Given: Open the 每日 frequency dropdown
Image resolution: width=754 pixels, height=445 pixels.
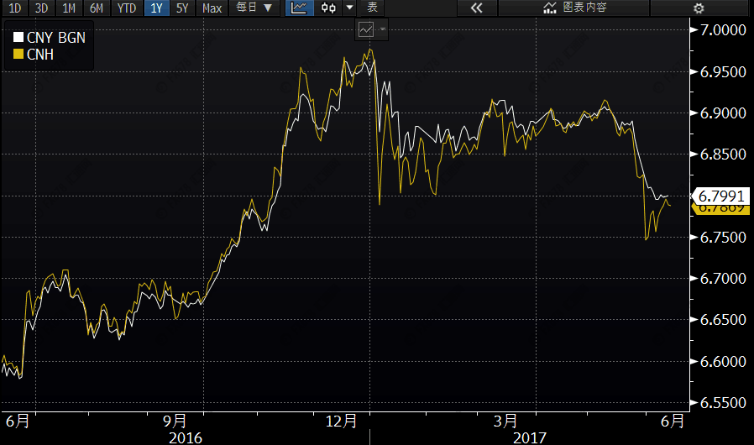Looking at the screenshot, I should (254, 8).
